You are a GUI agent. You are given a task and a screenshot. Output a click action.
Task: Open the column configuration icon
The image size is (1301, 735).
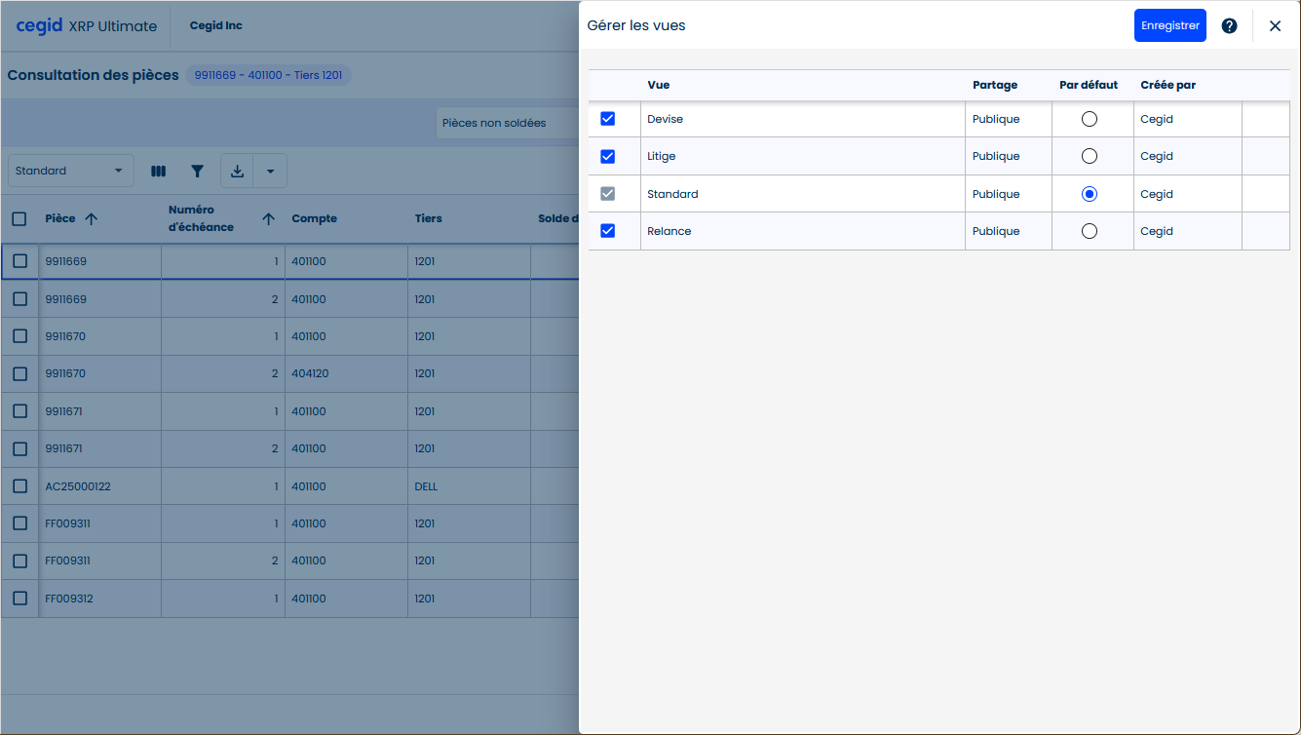click(x=158, y=172)
